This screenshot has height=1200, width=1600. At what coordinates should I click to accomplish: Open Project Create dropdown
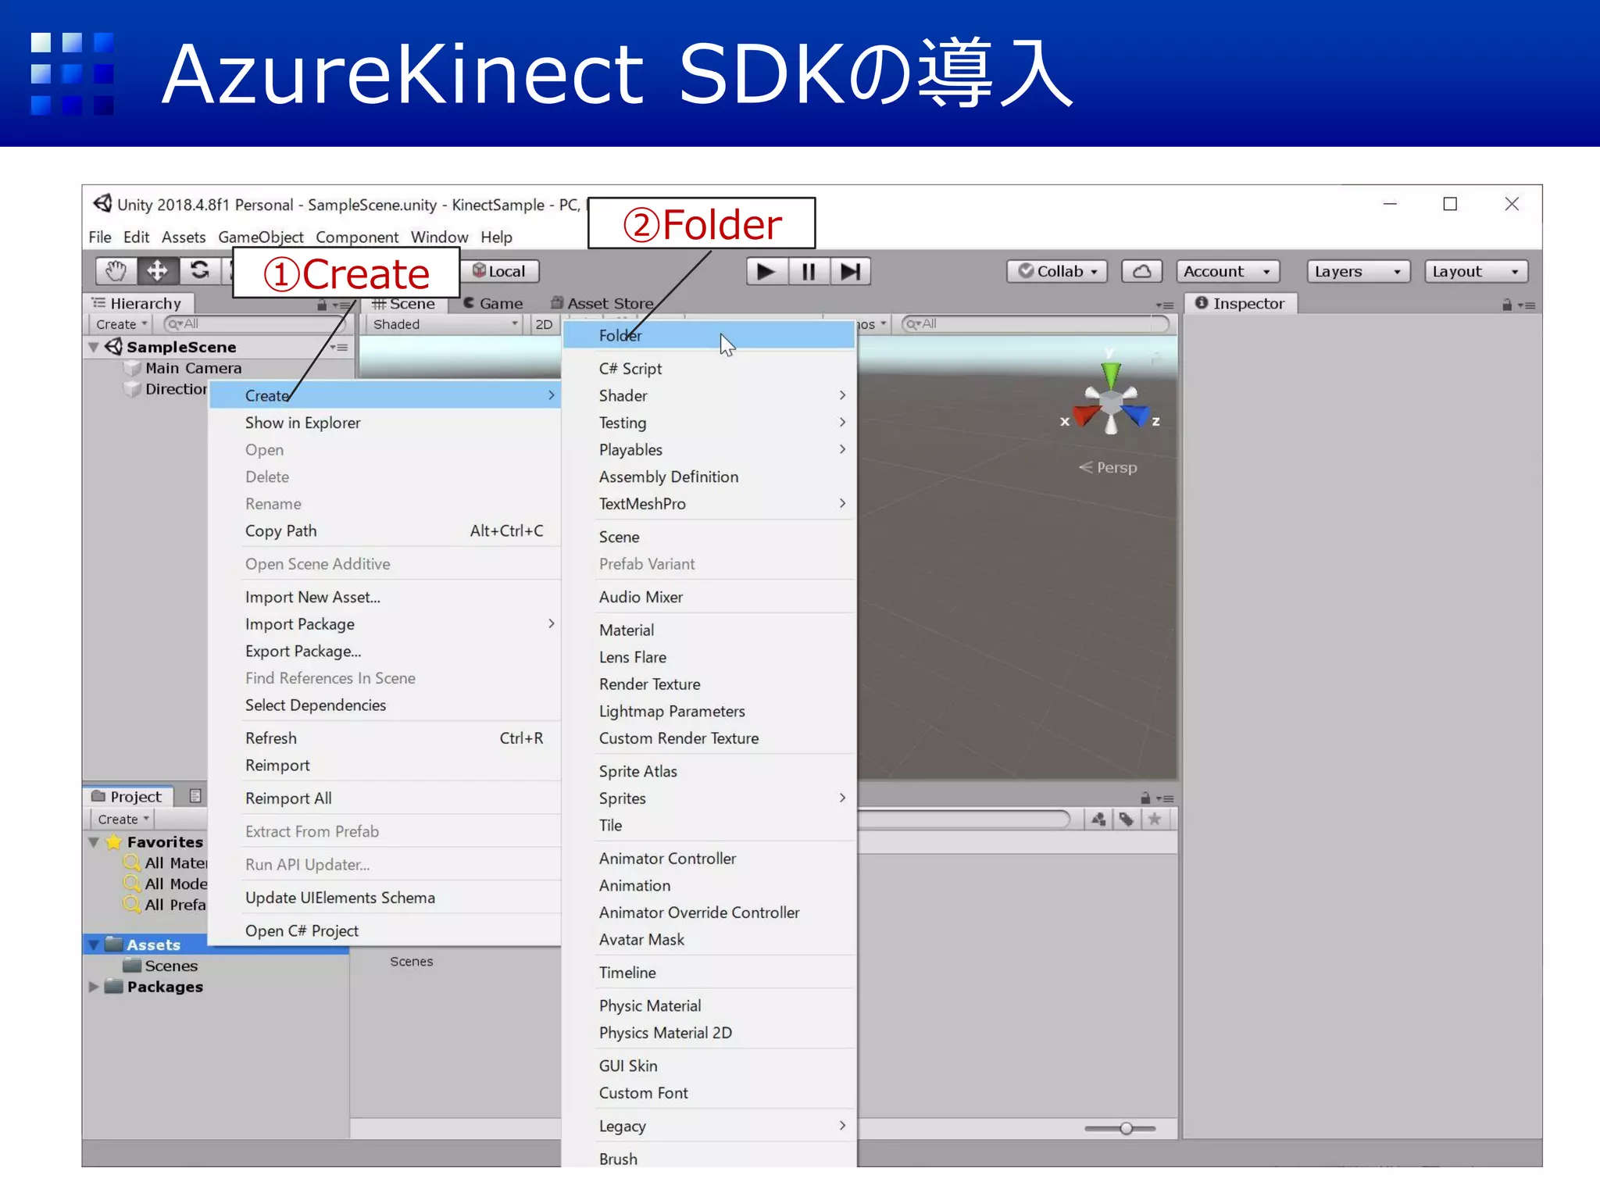pos(123,820)
